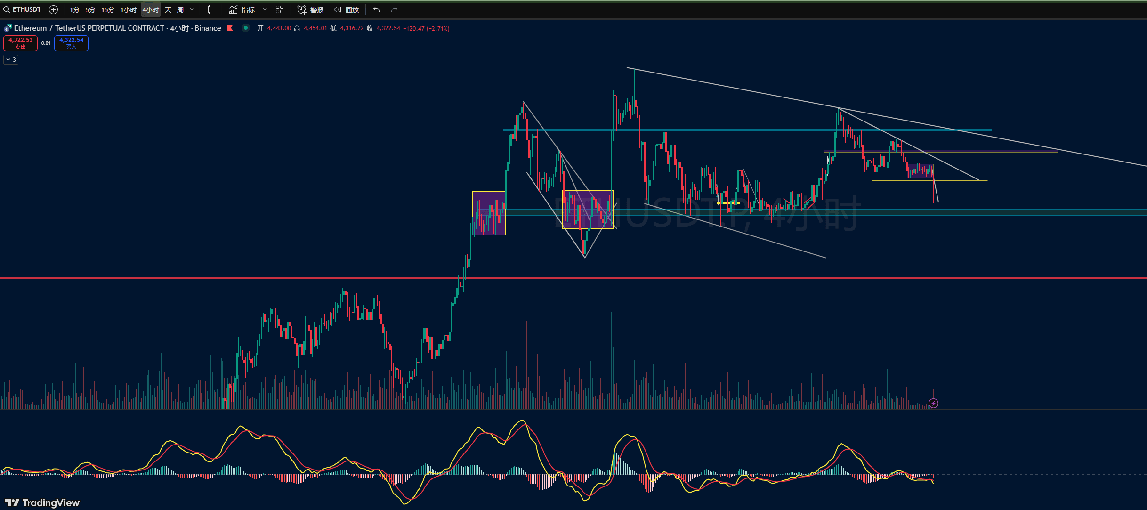
Task: Open the favorite indicators dropdown arrow
Action: point(265,9)
